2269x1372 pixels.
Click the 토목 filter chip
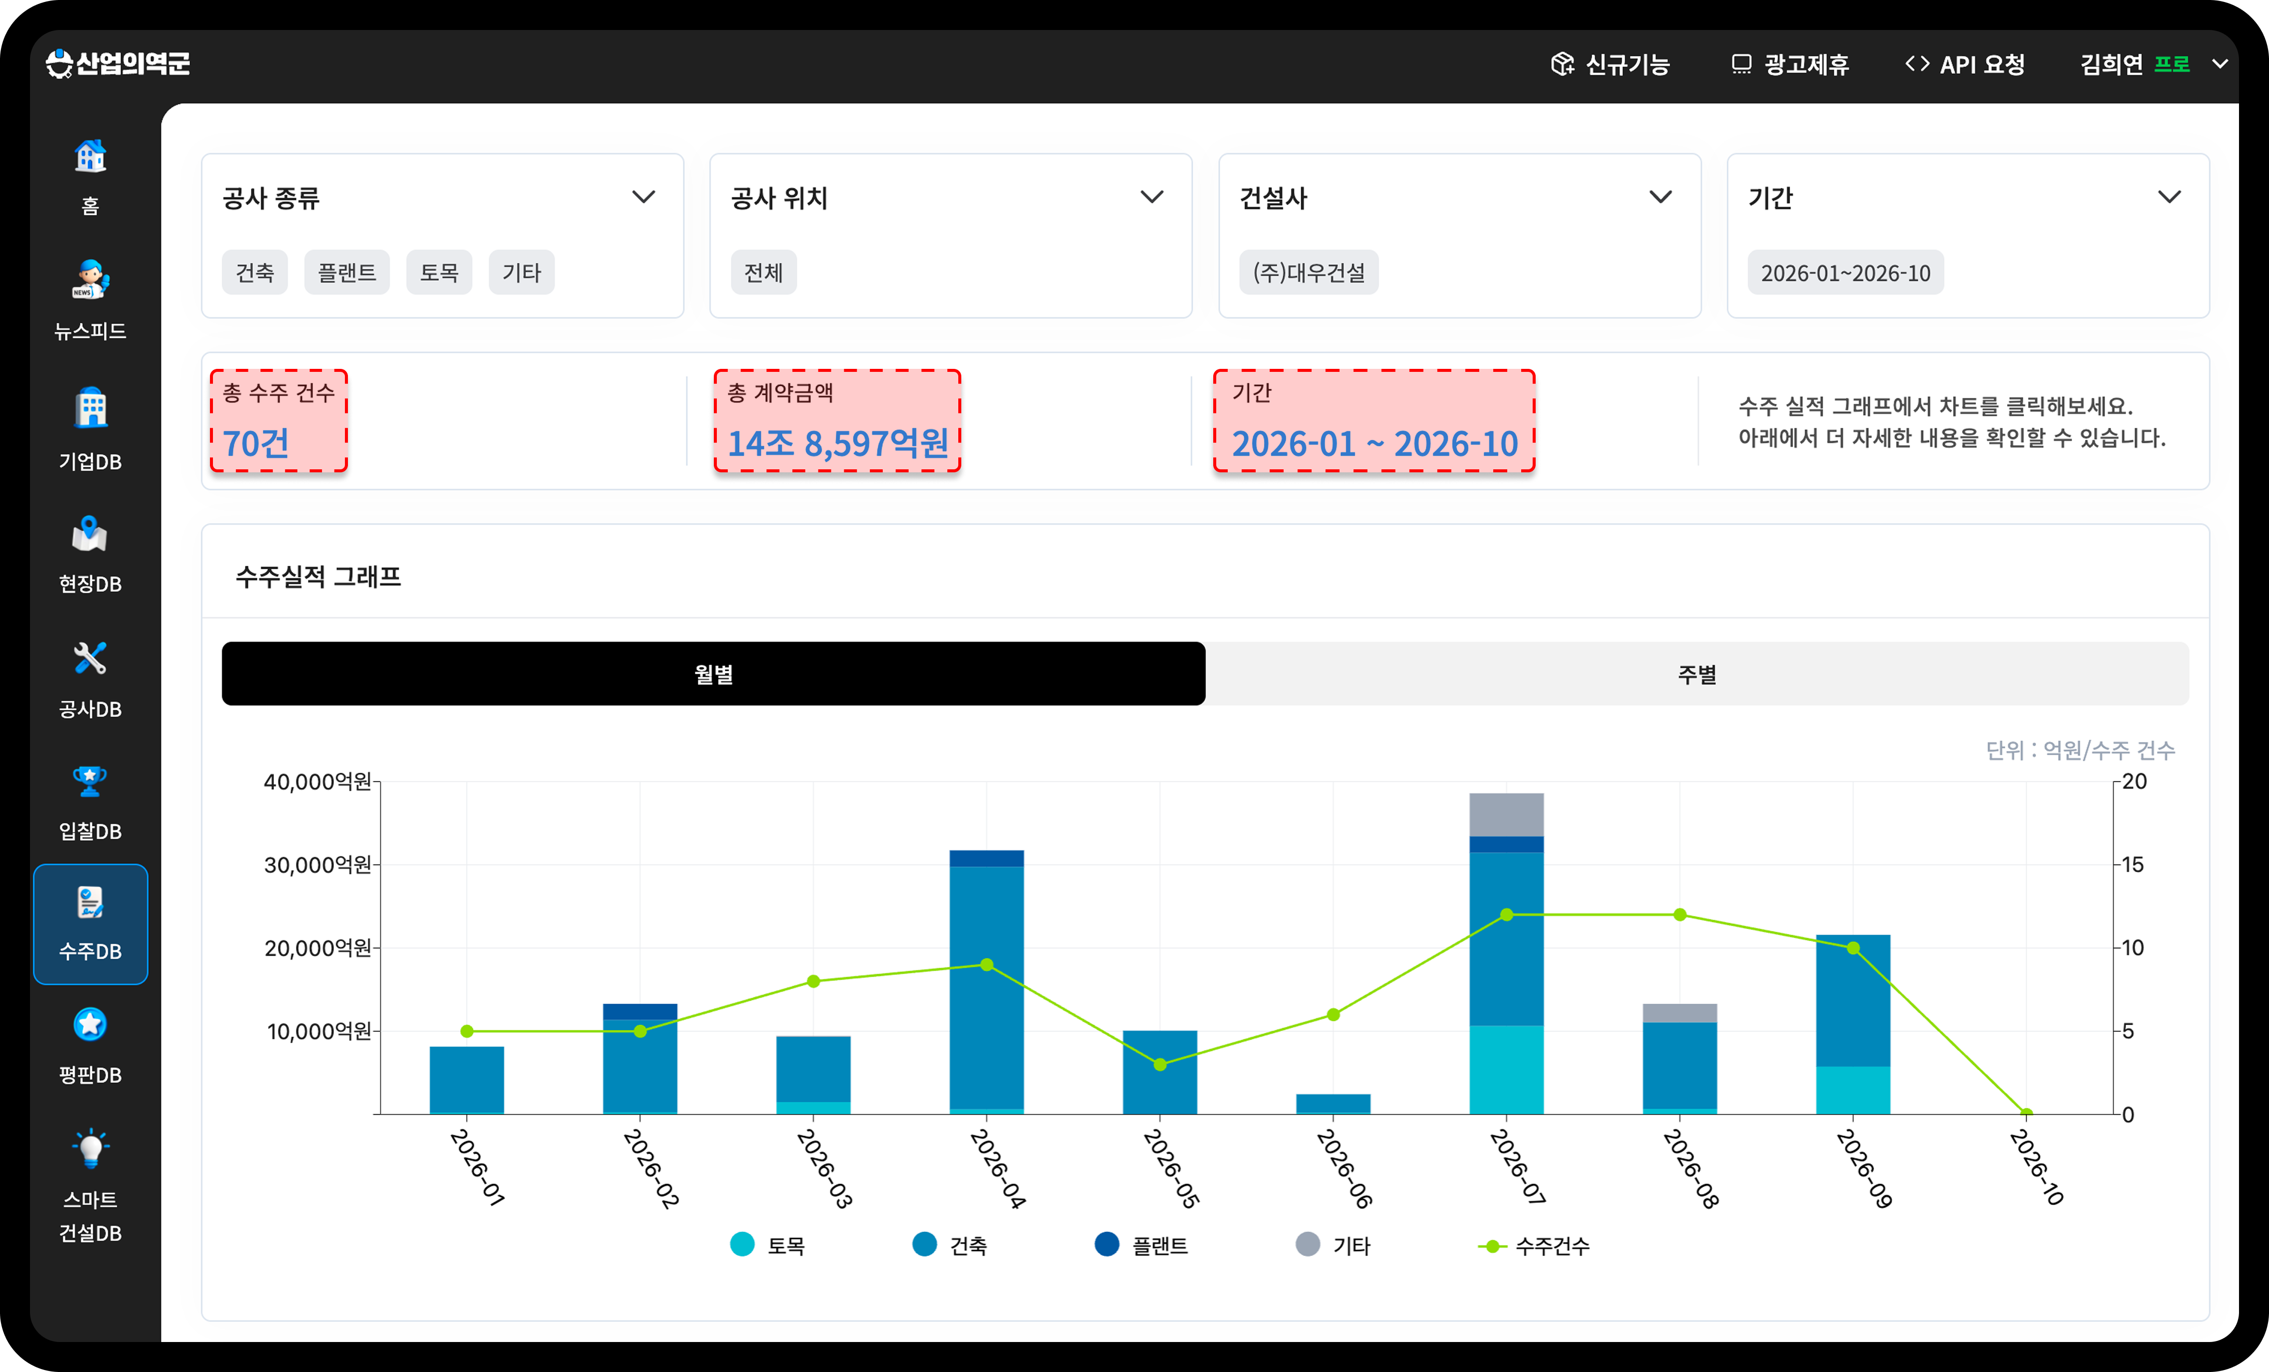(439, 272)
